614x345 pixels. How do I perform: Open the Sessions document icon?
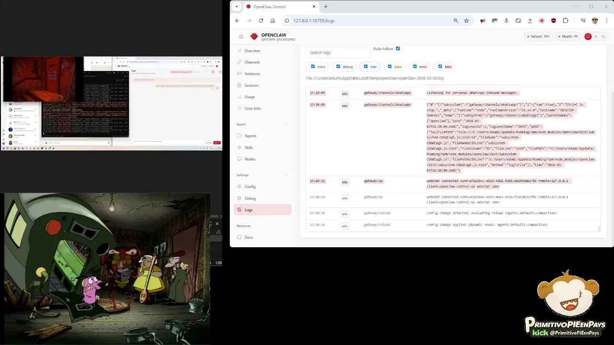[240, 85]
